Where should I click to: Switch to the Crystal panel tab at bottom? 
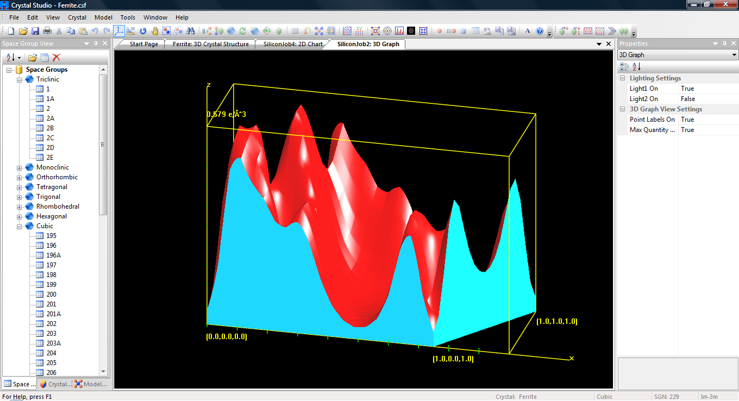[54, 384]
